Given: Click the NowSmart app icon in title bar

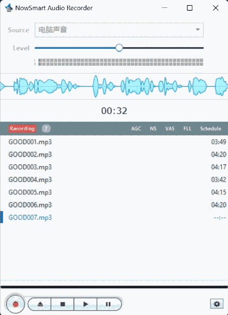Looking at the screenshot, I should (8, 8).
